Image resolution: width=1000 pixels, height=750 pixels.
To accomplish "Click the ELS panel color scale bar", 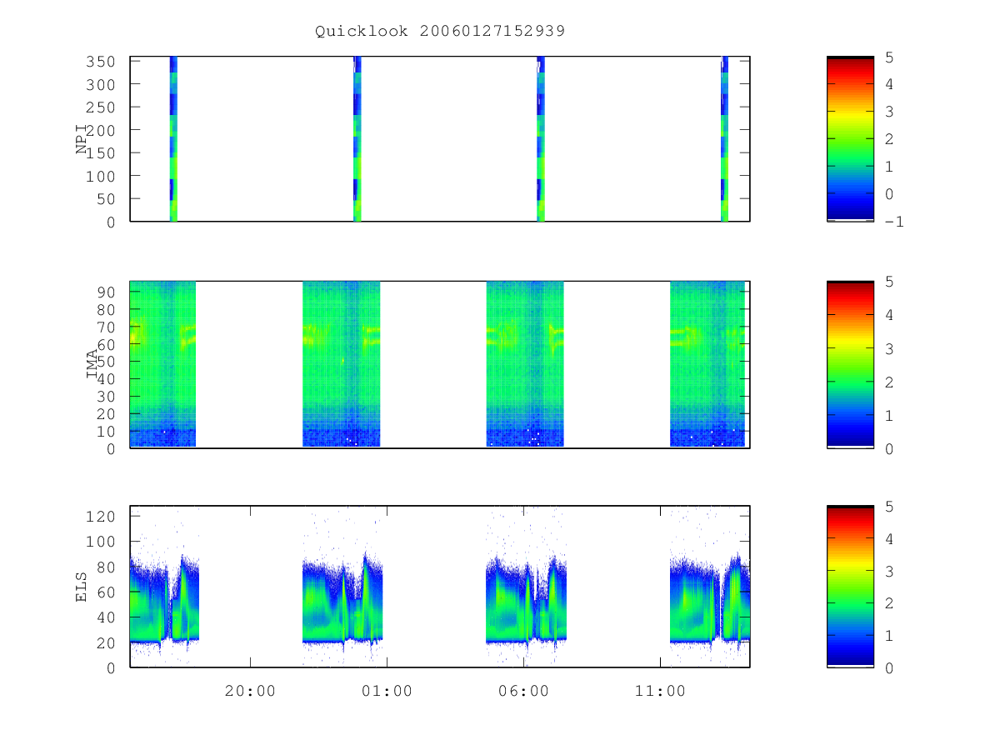I will pos(850,586).
